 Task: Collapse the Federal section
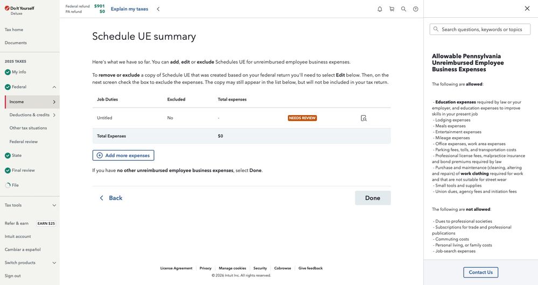[54, 87]
